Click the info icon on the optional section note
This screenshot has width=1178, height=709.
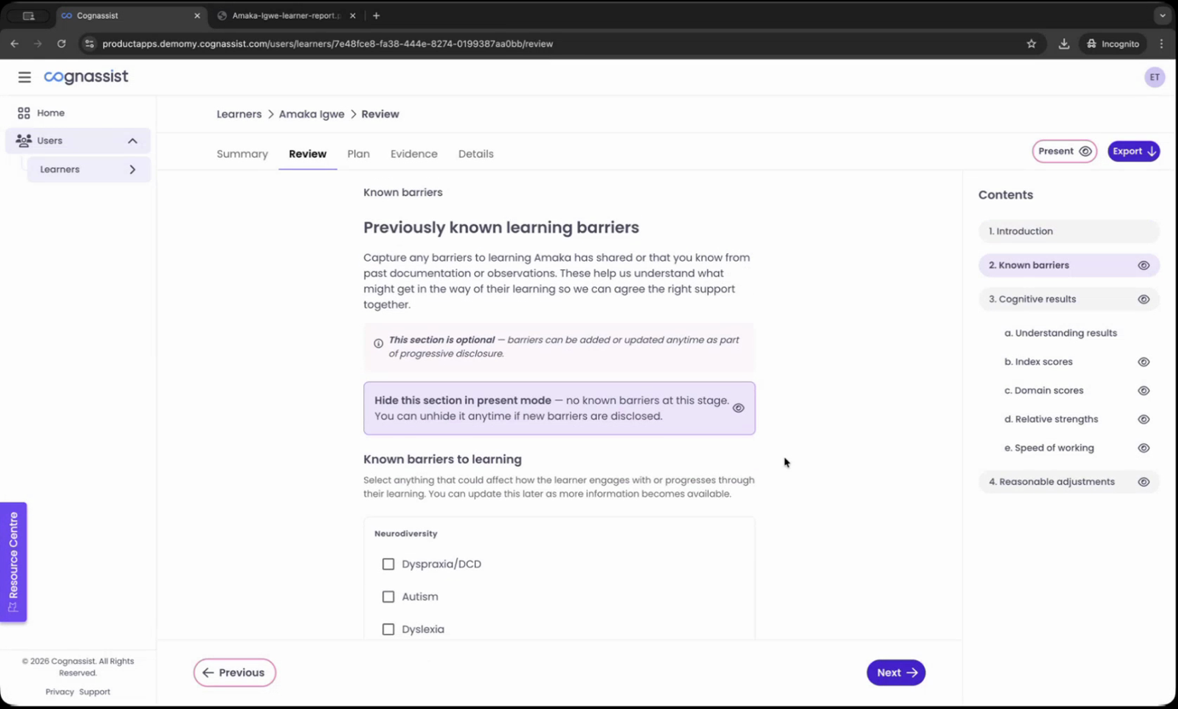(379, 343)
